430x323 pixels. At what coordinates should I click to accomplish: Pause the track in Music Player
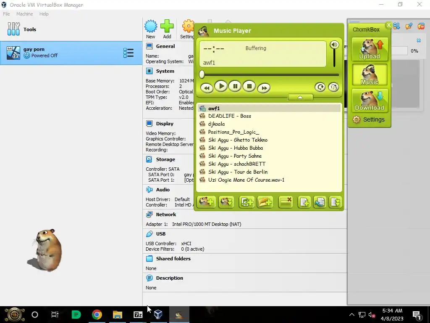click(x=235, y=87)
